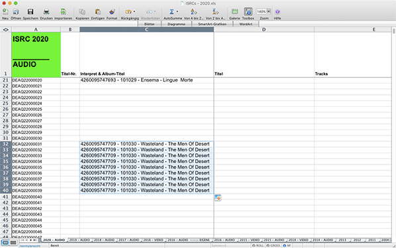396x248 pixels.
Task: Save using the Speichern floppy icon
Action: 30,12
